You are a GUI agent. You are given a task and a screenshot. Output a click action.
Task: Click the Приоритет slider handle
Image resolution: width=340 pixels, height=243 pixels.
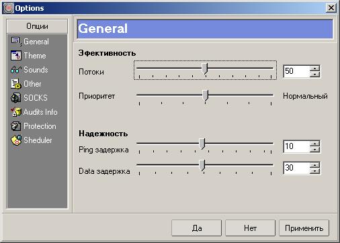click(x=206, y=95)
